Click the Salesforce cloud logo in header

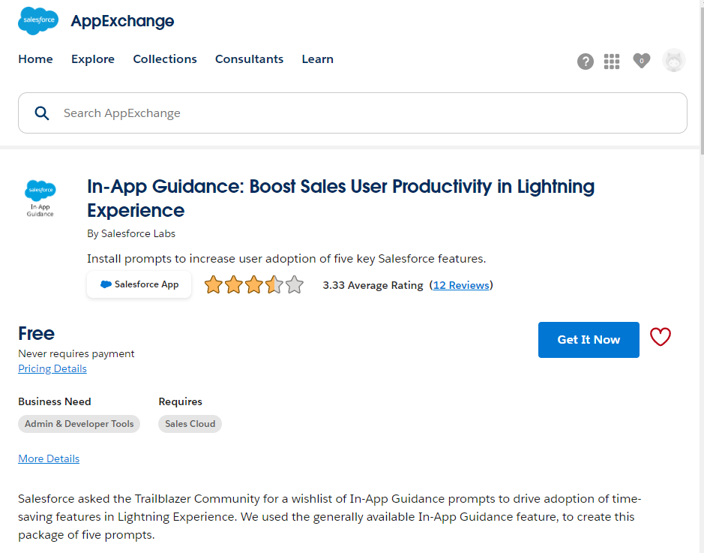coord(38,21)
